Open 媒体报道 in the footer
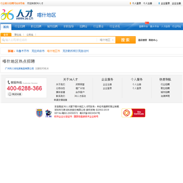This screenshot has width=183, height=183. (60, 92)
